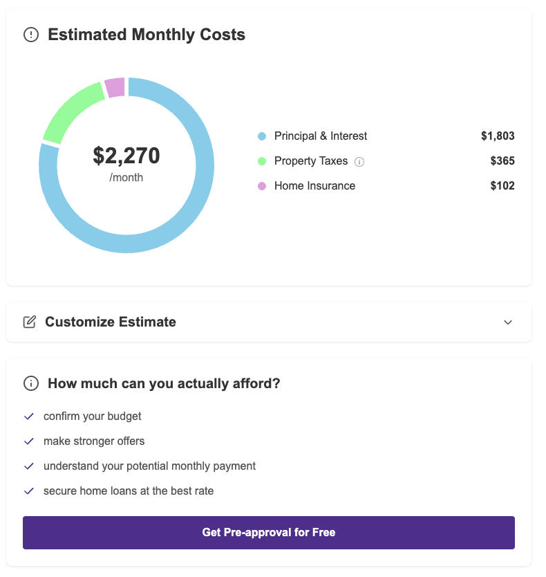Click checkmark beside potential monthly payment
Image resolution: width=546 pixels, height=577 pixels.
point(29,466)
